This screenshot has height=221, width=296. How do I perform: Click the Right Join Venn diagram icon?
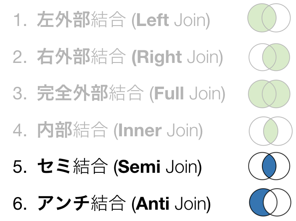click(269, 57)
